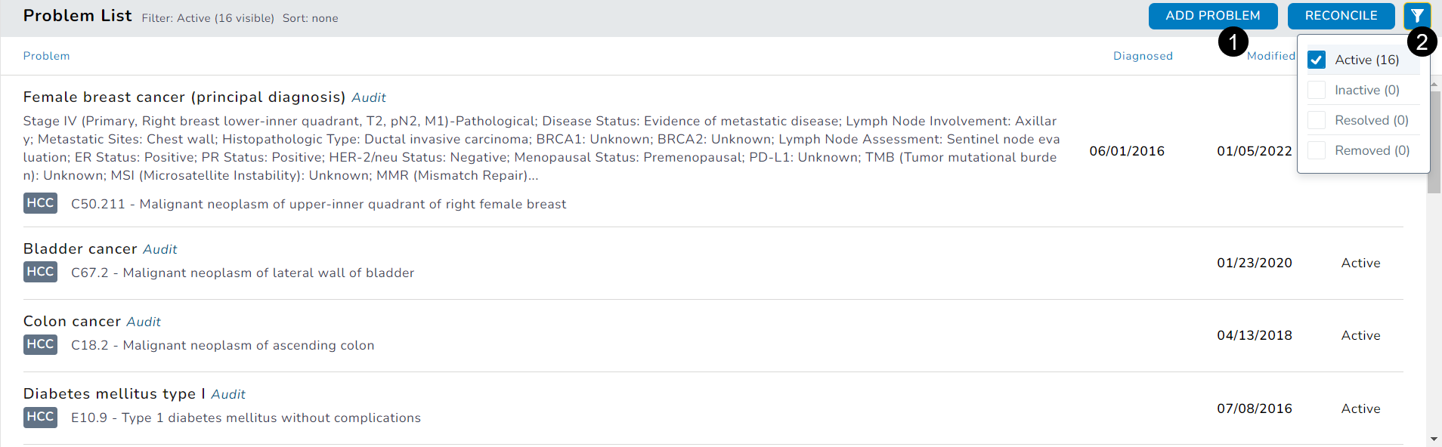Image resolution: width=1442 pixels, height=447 pixels.
Task: Check the Resolved (0) filter option
Action: coord(1317,120)
